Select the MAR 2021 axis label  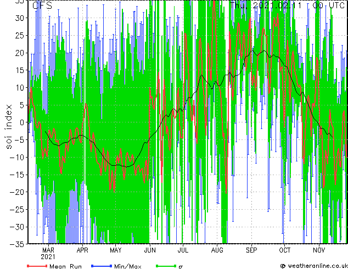[x=48, y=254]
